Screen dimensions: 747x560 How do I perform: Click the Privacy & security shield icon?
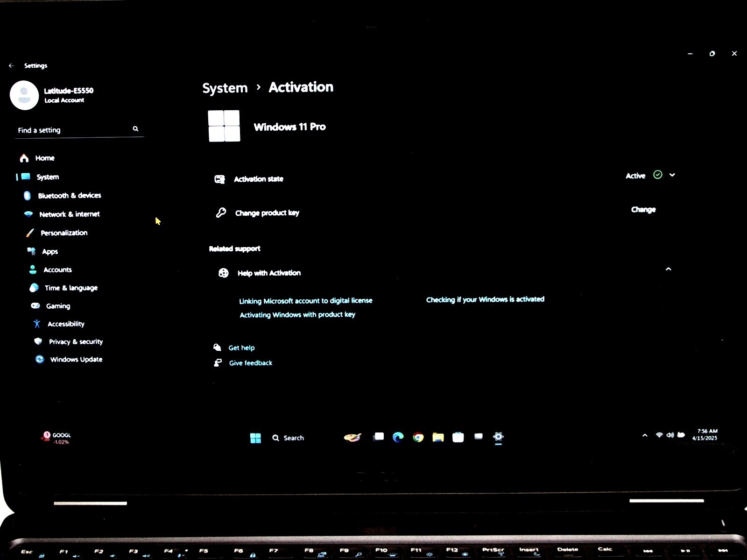38,341
